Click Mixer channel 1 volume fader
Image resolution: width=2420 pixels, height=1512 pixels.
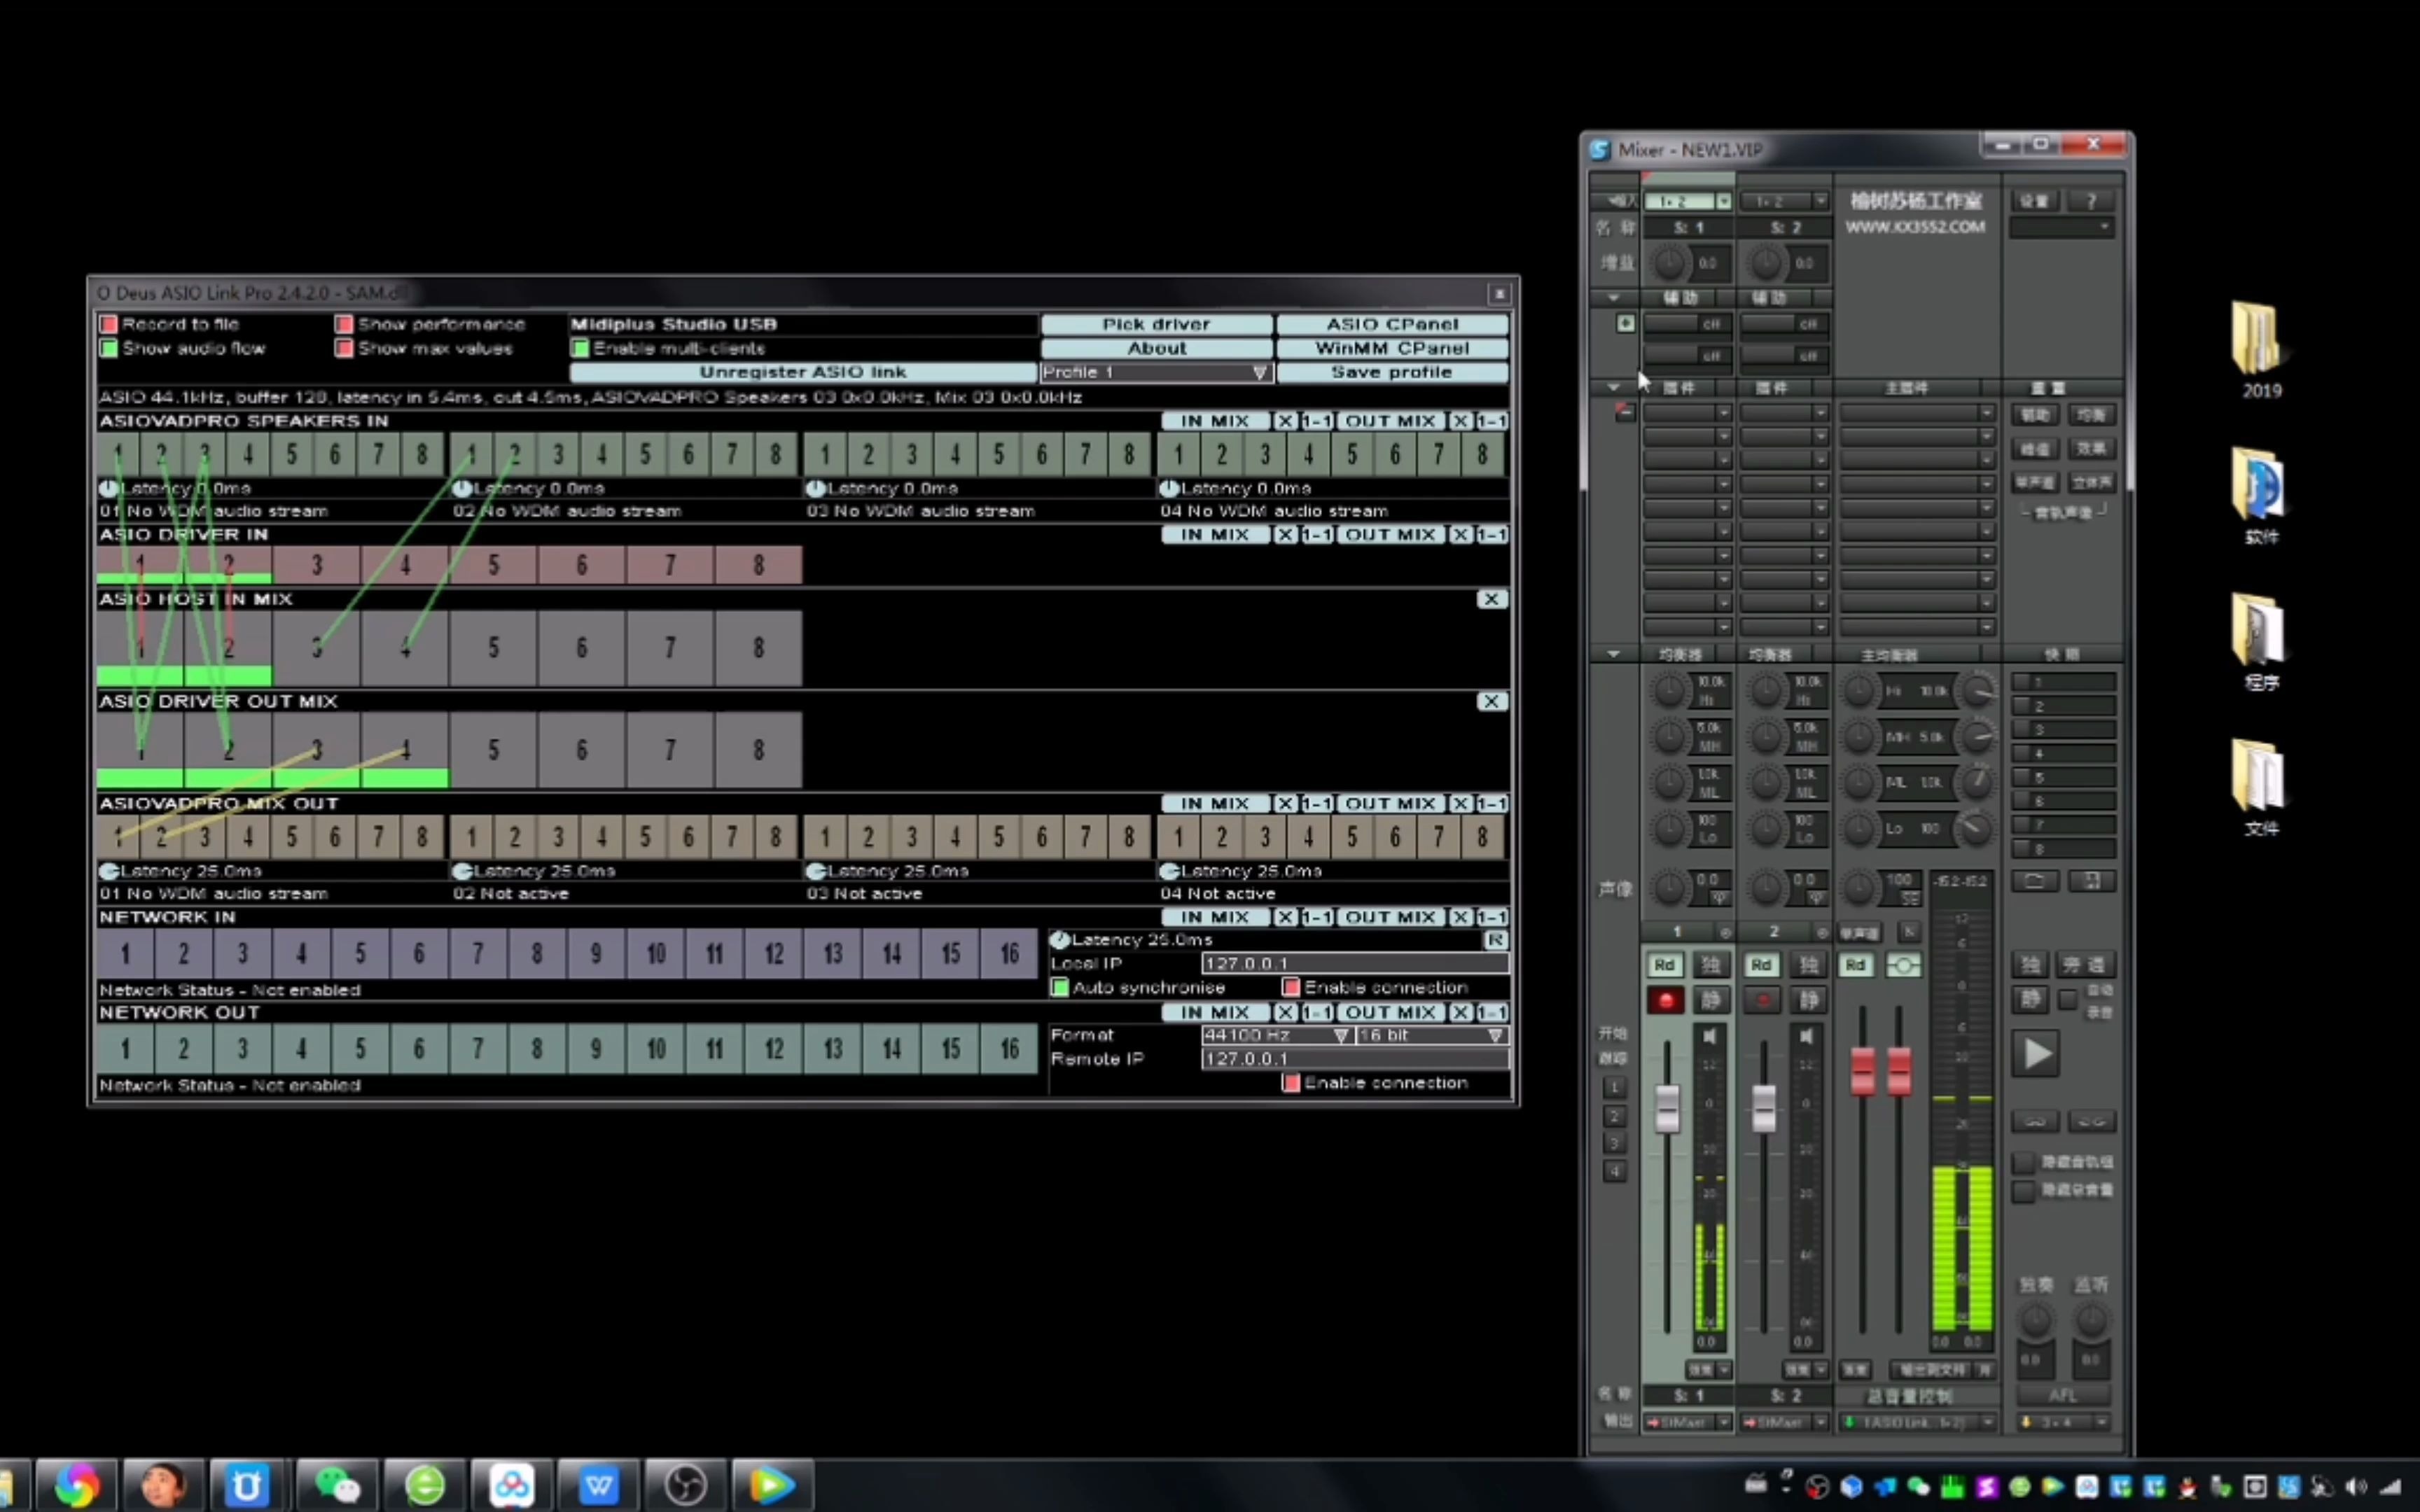click(1667, 1108)
